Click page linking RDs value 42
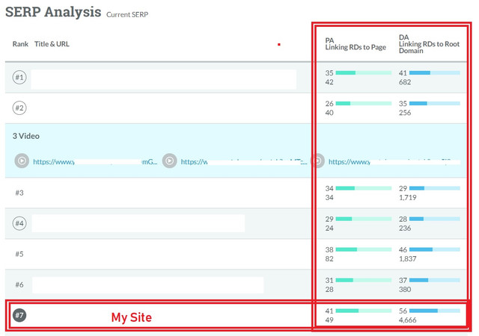Screen dimensions: 479x336 (x=329, y=82)
